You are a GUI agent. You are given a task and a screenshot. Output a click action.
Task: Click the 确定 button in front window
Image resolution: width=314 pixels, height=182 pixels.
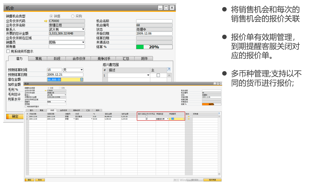(x=29, y=180)
